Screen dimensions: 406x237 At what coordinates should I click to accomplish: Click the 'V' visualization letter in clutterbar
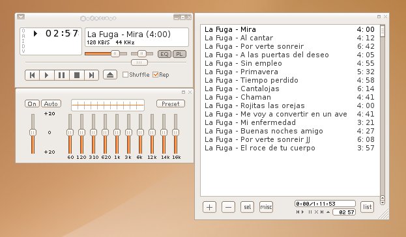point(23,51)
